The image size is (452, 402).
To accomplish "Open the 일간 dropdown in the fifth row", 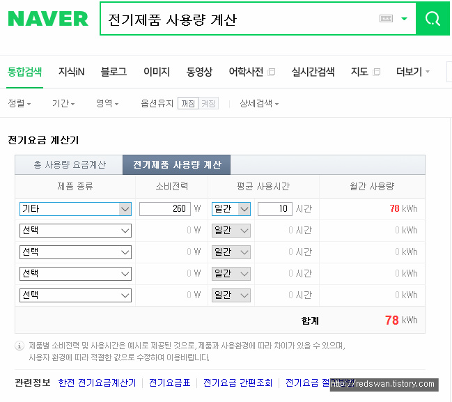I will tap(231, 295).
